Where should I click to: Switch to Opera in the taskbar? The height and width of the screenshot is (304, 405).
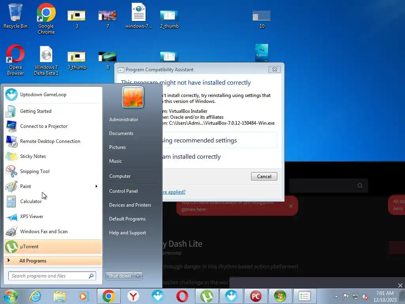pyautogui.click(x=182, y=296)
